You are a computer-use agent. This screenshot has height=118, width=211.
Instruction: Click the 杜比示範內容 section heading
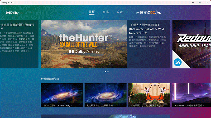click(50, 79)
